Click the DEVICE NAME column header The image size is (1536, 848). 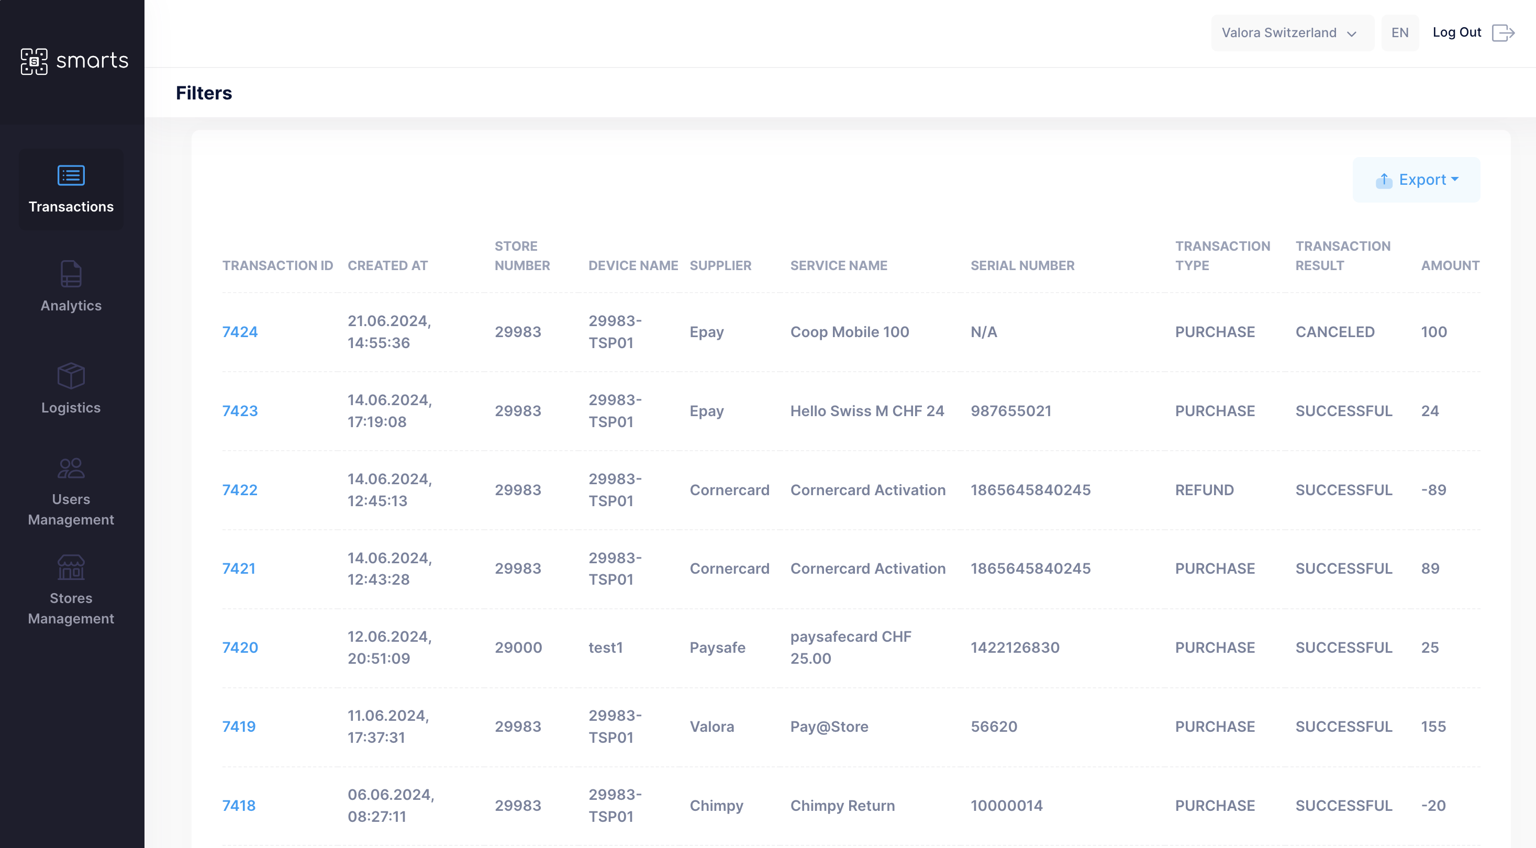[633, 265]
